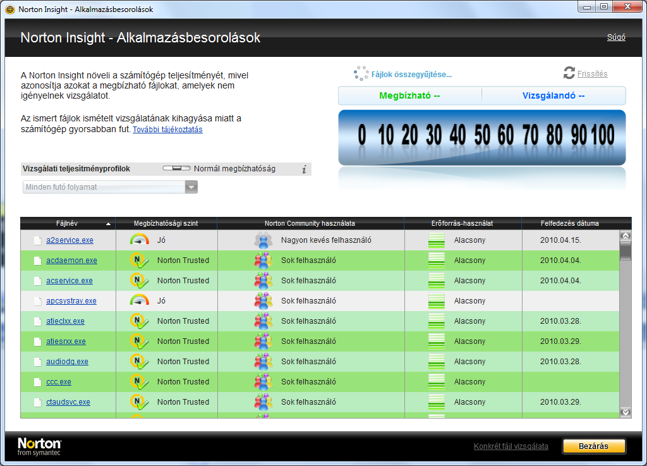Click 'Alacsony' in the apcsystray.exe row
647x466 pixels.
click(469, 301)
